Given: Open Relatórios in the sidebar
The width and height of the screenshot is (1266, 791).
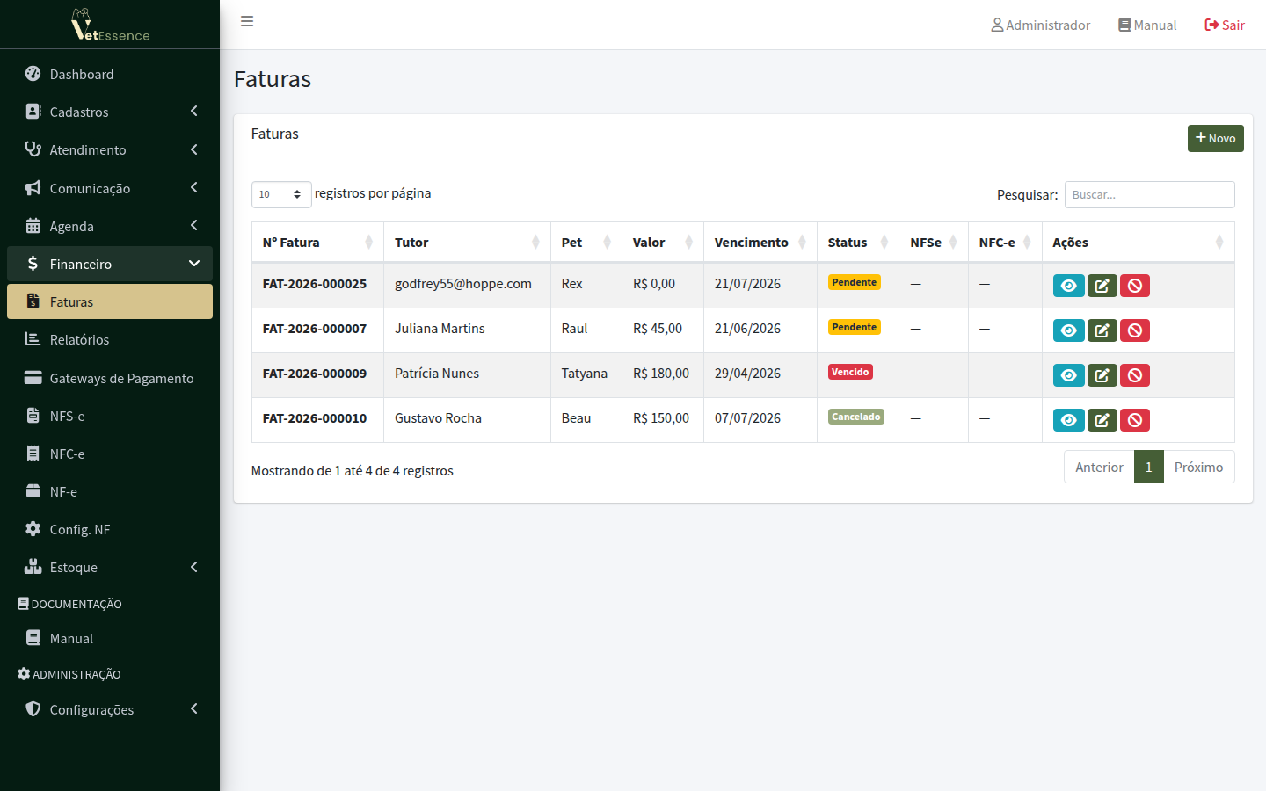Looking at the screenshot, I should (110, 339).
